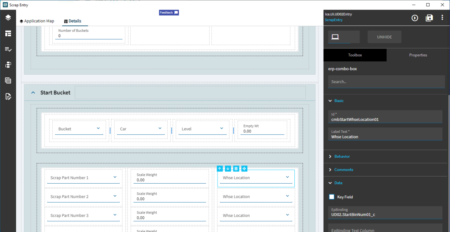450x232 pixels.
Task: Click the Label Text field
Action: click(x=385, y=134)
